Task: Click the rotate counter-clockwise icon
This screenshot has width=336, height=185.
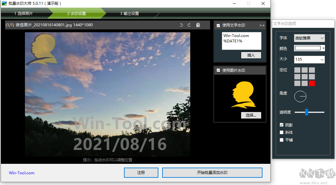Action: point(181,25)
